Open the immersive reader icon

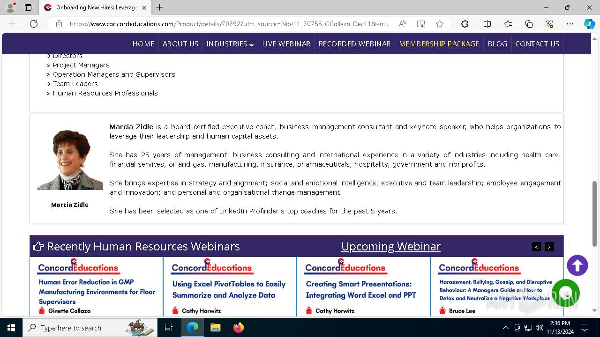coord(421,24)
